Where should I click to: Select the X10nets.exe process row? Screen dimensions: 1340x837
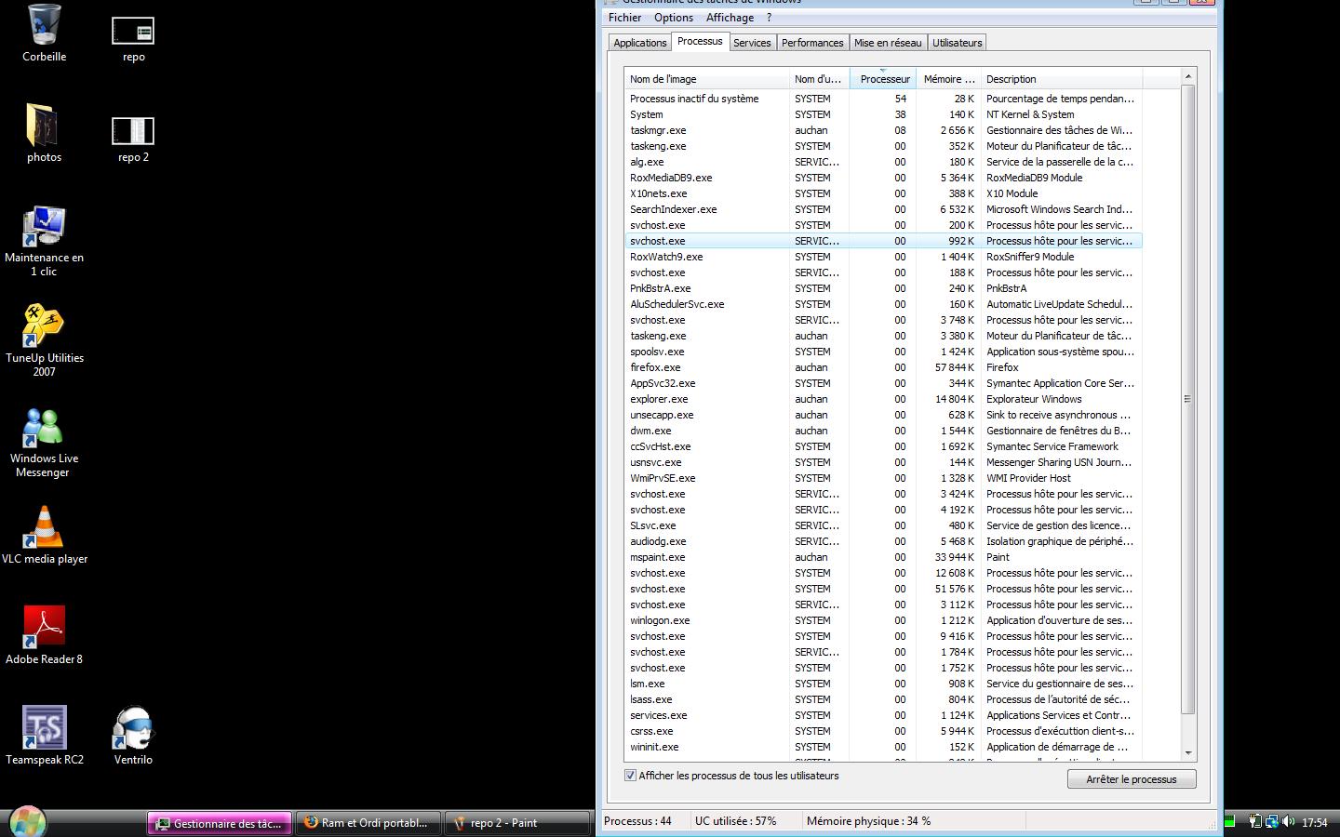tap(883, 193)
